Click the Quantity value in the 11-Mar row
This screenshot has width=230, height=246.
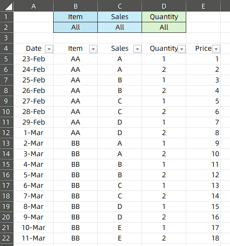pyautogui.click(x=164, y=238)
